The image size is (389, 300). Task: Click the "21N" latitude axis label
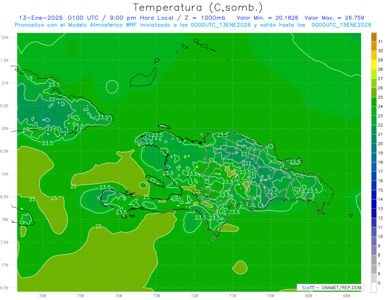point(5,83)
